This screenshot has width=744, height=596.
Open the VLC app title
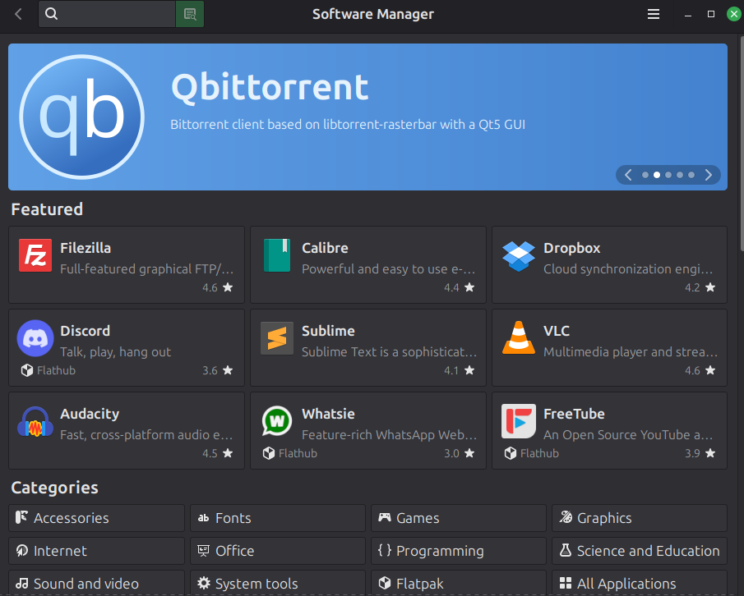(556, 331)
